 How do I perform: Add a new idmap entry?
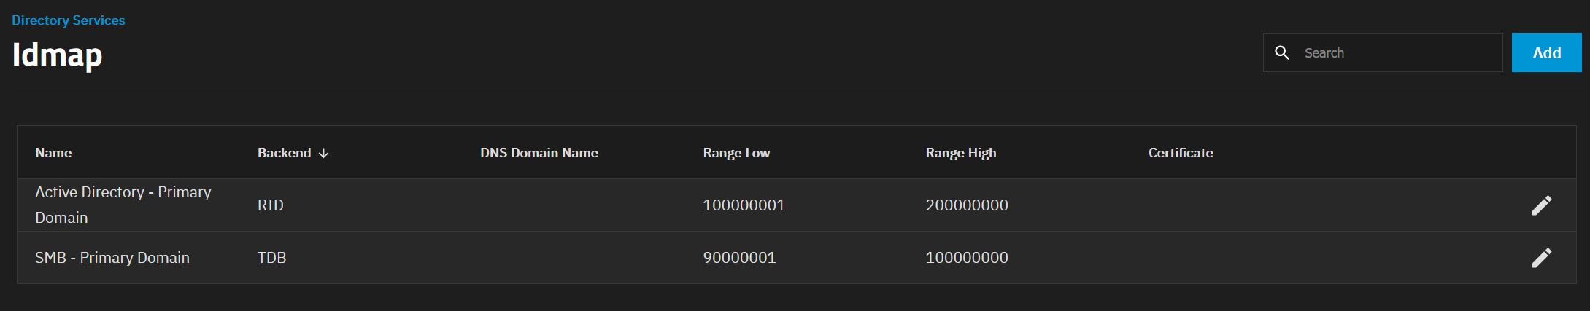(x=1546, y=52)
